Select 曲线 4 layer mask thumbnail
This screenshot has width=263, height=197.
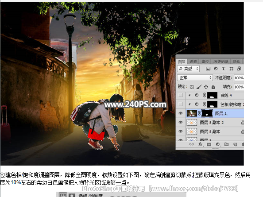click(213, 95)
